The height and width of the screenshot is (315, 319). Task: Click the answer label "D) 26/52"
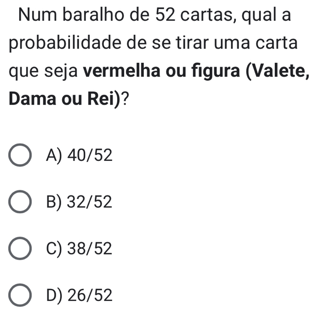tap(79, 296)
